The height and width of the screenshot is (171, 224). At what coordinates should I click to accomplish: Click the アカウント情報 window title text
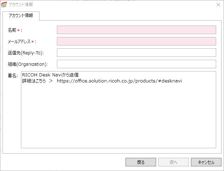(21, 5)
